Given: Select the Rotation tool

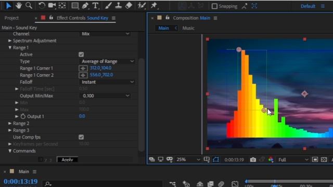Looking at the screenshot, I should coord(42,6).
